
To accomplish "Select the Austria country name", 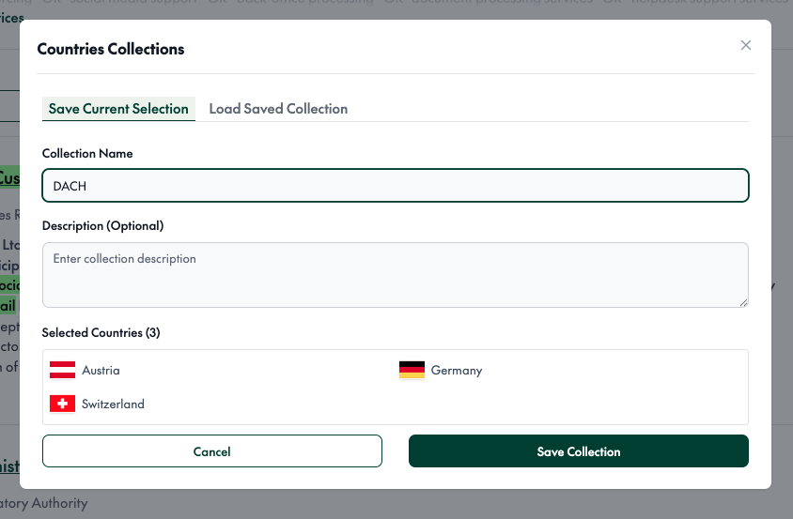I will (101, 371).
